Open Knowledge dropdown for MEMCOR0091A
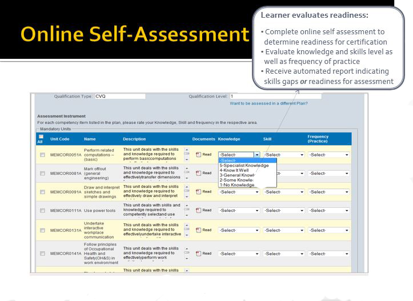 (x=239, y=192)
